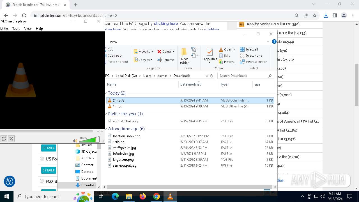The image size is (359, 202).
Task: Open the Copy to dropdown
Action: 143,60
